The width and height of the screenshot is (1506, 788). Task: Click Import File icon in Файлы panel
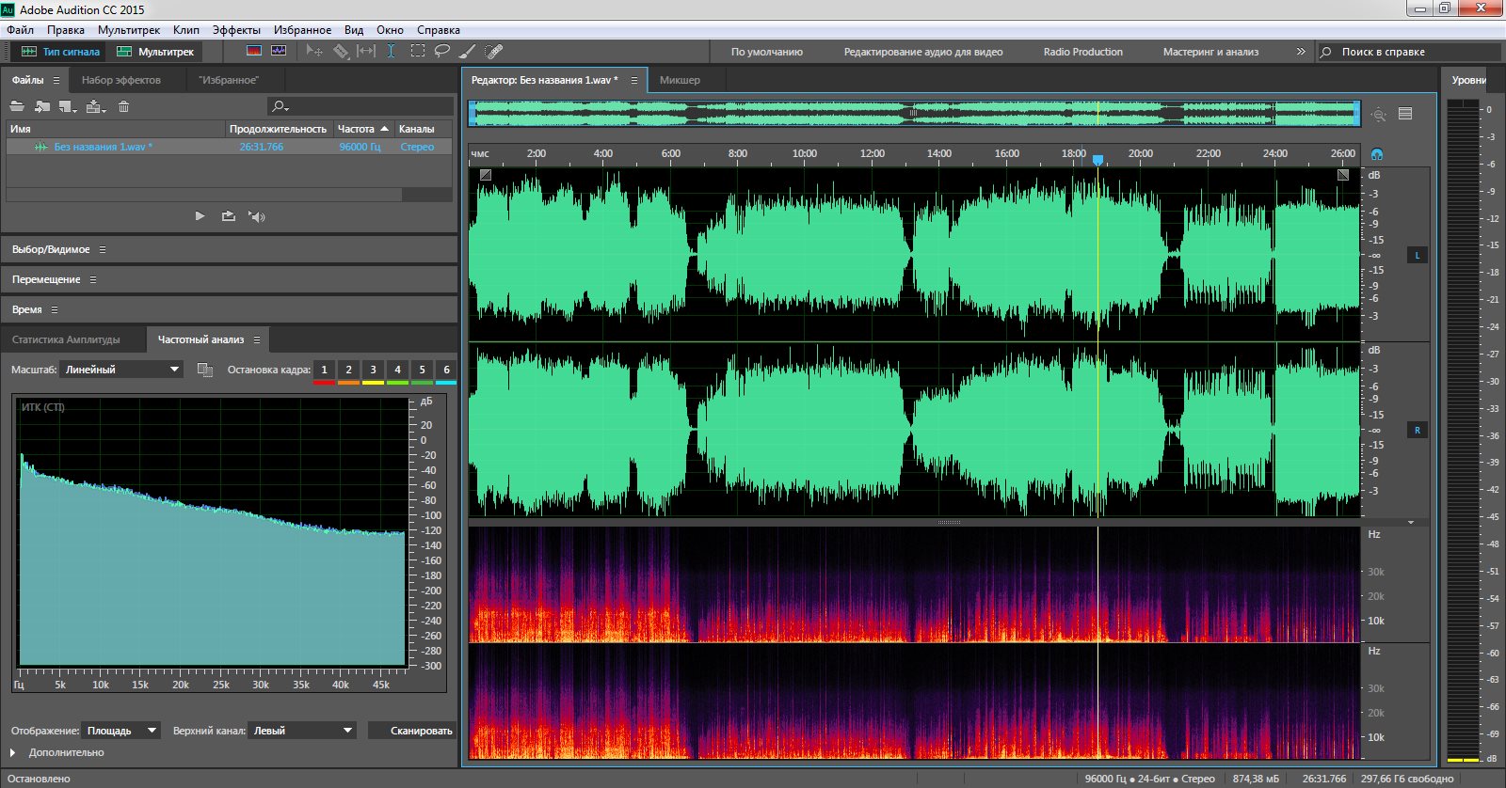(x=42, y=106)
